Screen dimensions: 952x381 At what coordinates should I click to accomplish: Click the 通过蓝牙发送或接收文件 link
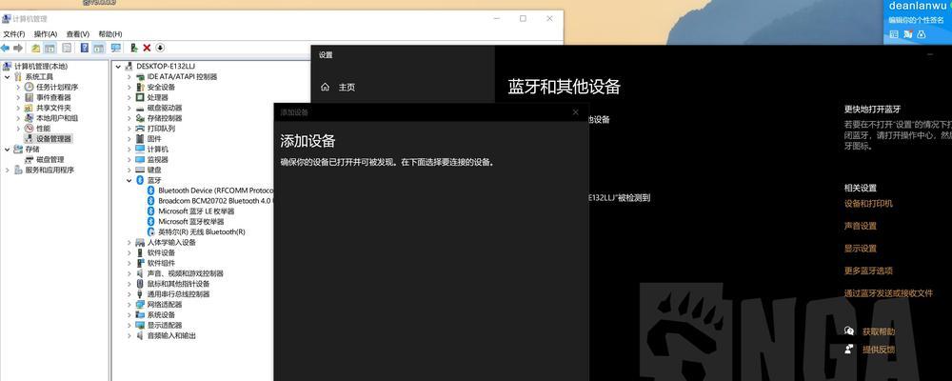[x=888, y=293]
